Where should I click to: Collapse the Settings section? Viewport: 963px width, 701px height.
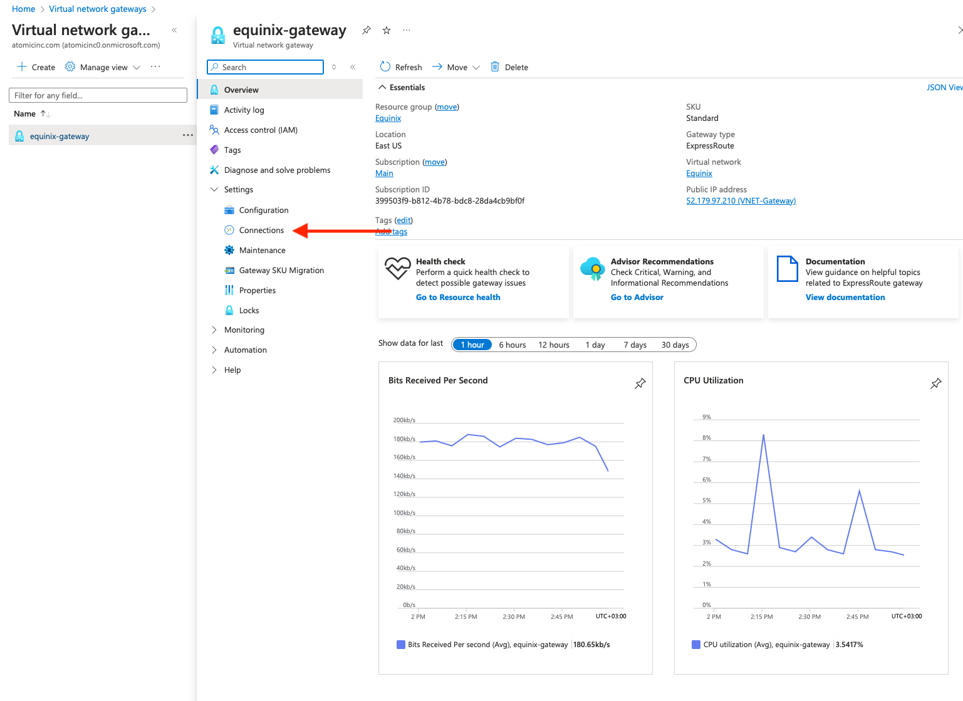pos(214,189)
